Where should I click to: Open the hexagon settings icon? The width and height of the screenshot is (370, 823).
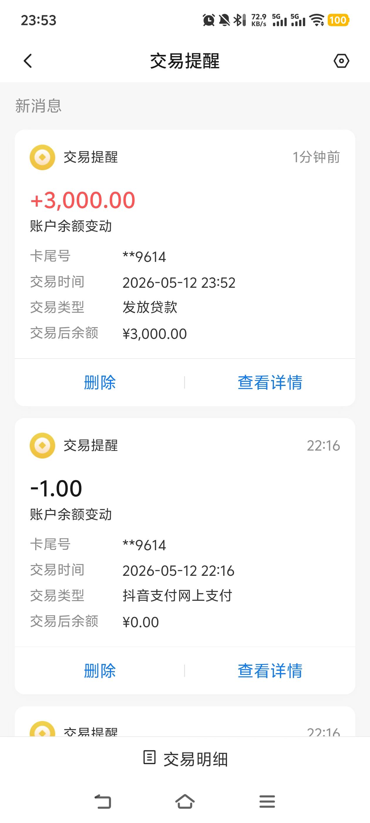pyautogui.click(x=341, y=61)
